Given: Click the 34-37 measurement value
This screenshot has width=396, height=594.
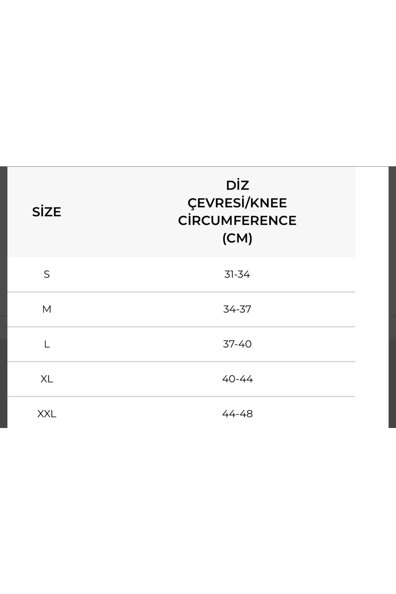Looking at the screenshot, I should 237,309.
